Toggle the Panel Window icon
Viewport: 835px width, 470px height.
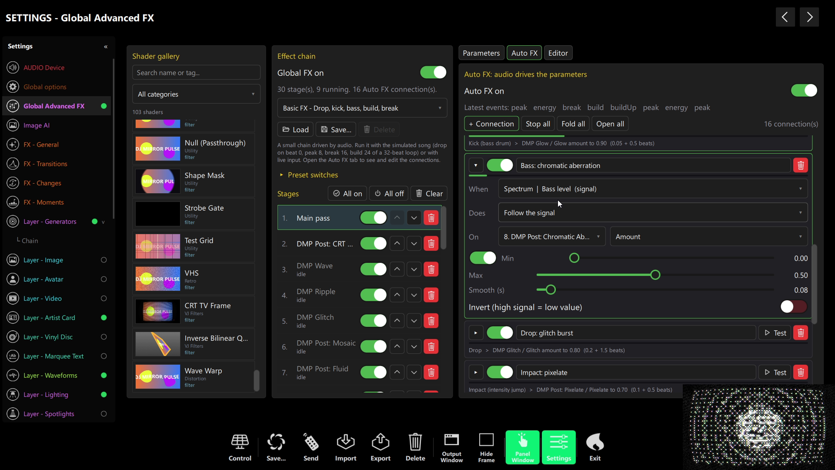(x=522, y=447)
